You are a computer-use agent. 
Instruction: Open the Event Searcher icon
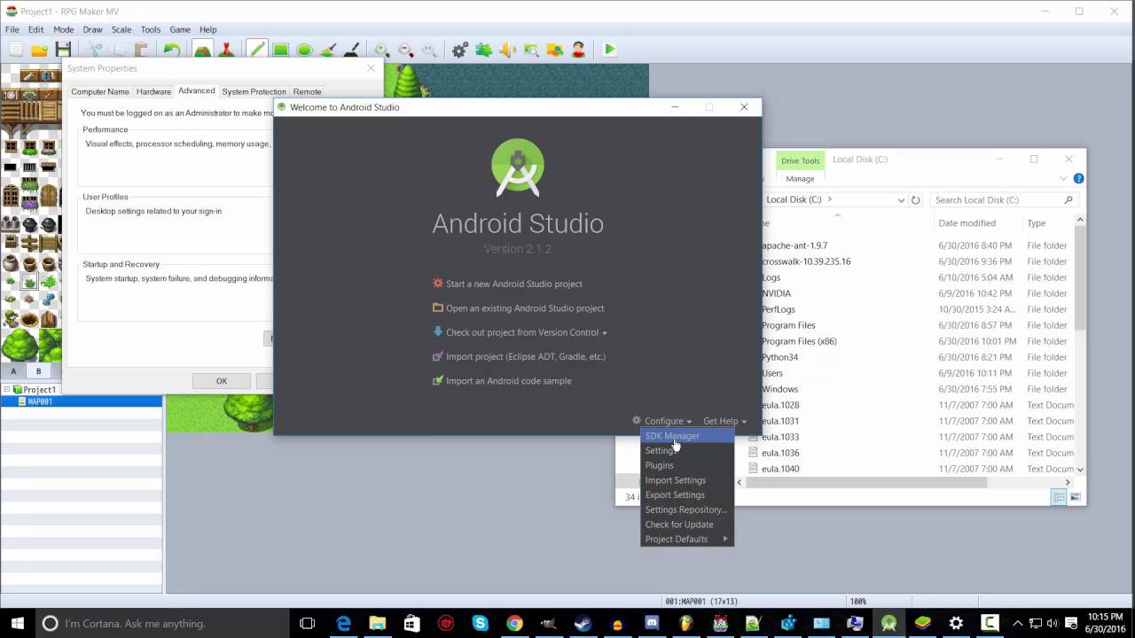pos(531,50)
